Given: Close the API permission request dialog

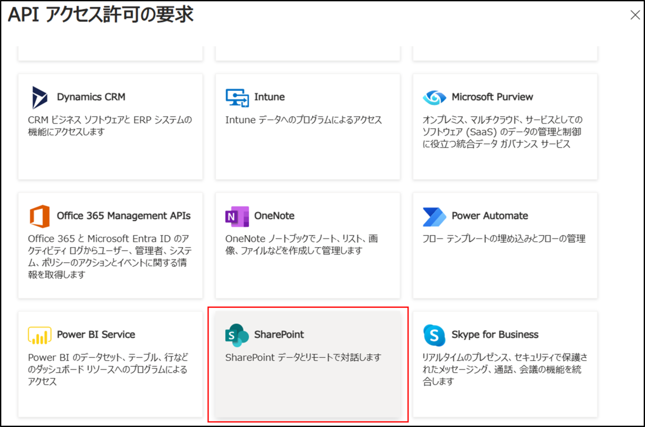Looking at the screenshot, I should (x=635, y=15).
